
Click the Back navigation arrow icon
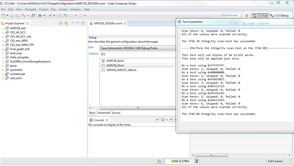72,15
